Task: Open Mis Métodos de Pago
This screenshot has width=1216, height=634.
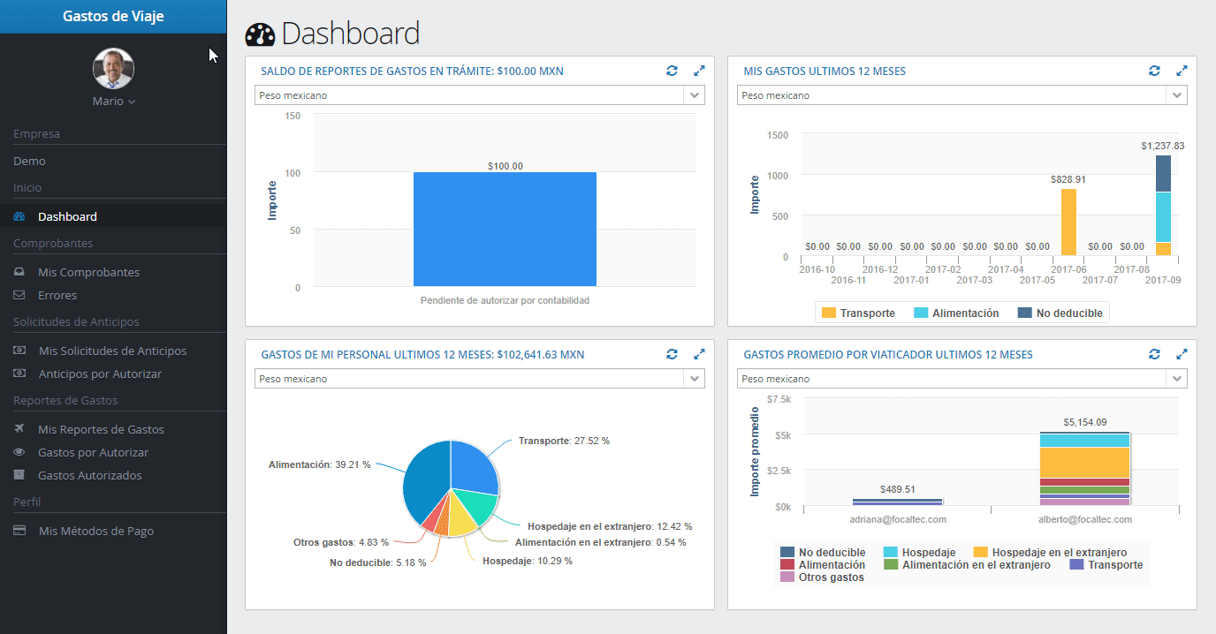Action: point(95,531)
